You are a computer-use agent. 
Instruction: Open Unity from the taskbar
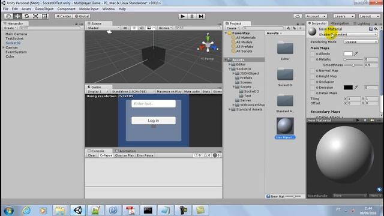pyautogui.click(x=78, y=210)
